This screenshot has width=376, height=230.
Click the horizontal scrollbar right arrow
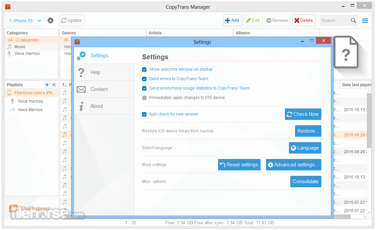(365, 217)
